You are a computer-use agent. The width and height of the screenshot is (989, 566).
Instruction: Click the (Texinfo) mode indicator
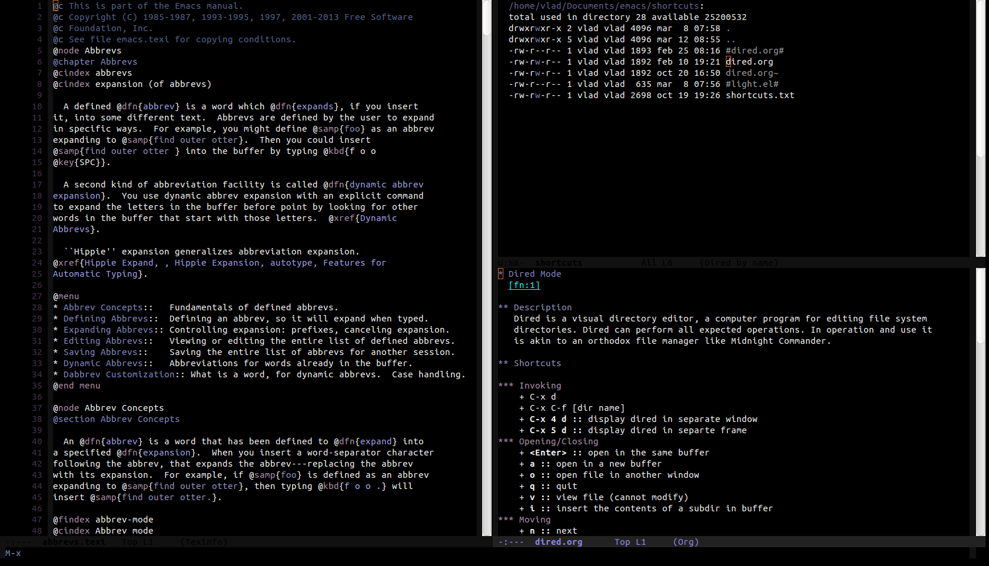click(x=204, y=542)
